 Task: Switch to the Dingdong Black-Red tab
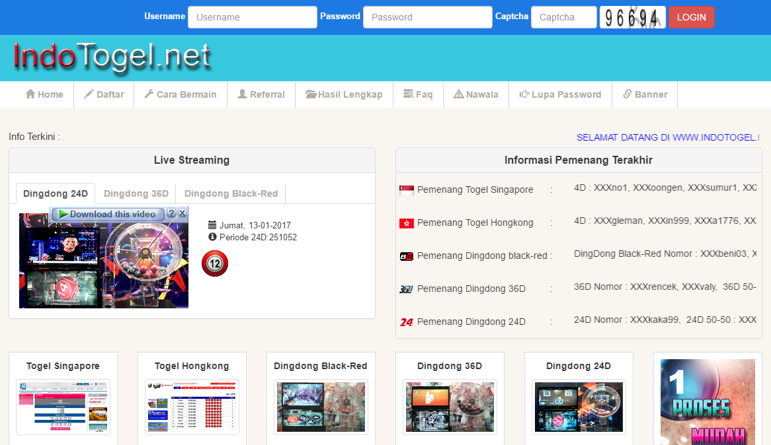tap(231, 193)
